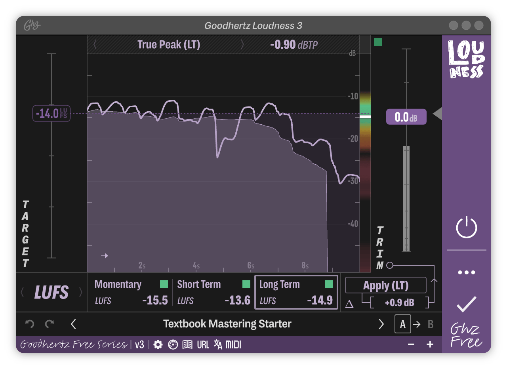
Task: Go to the next preset
Action: coord(381,324)
